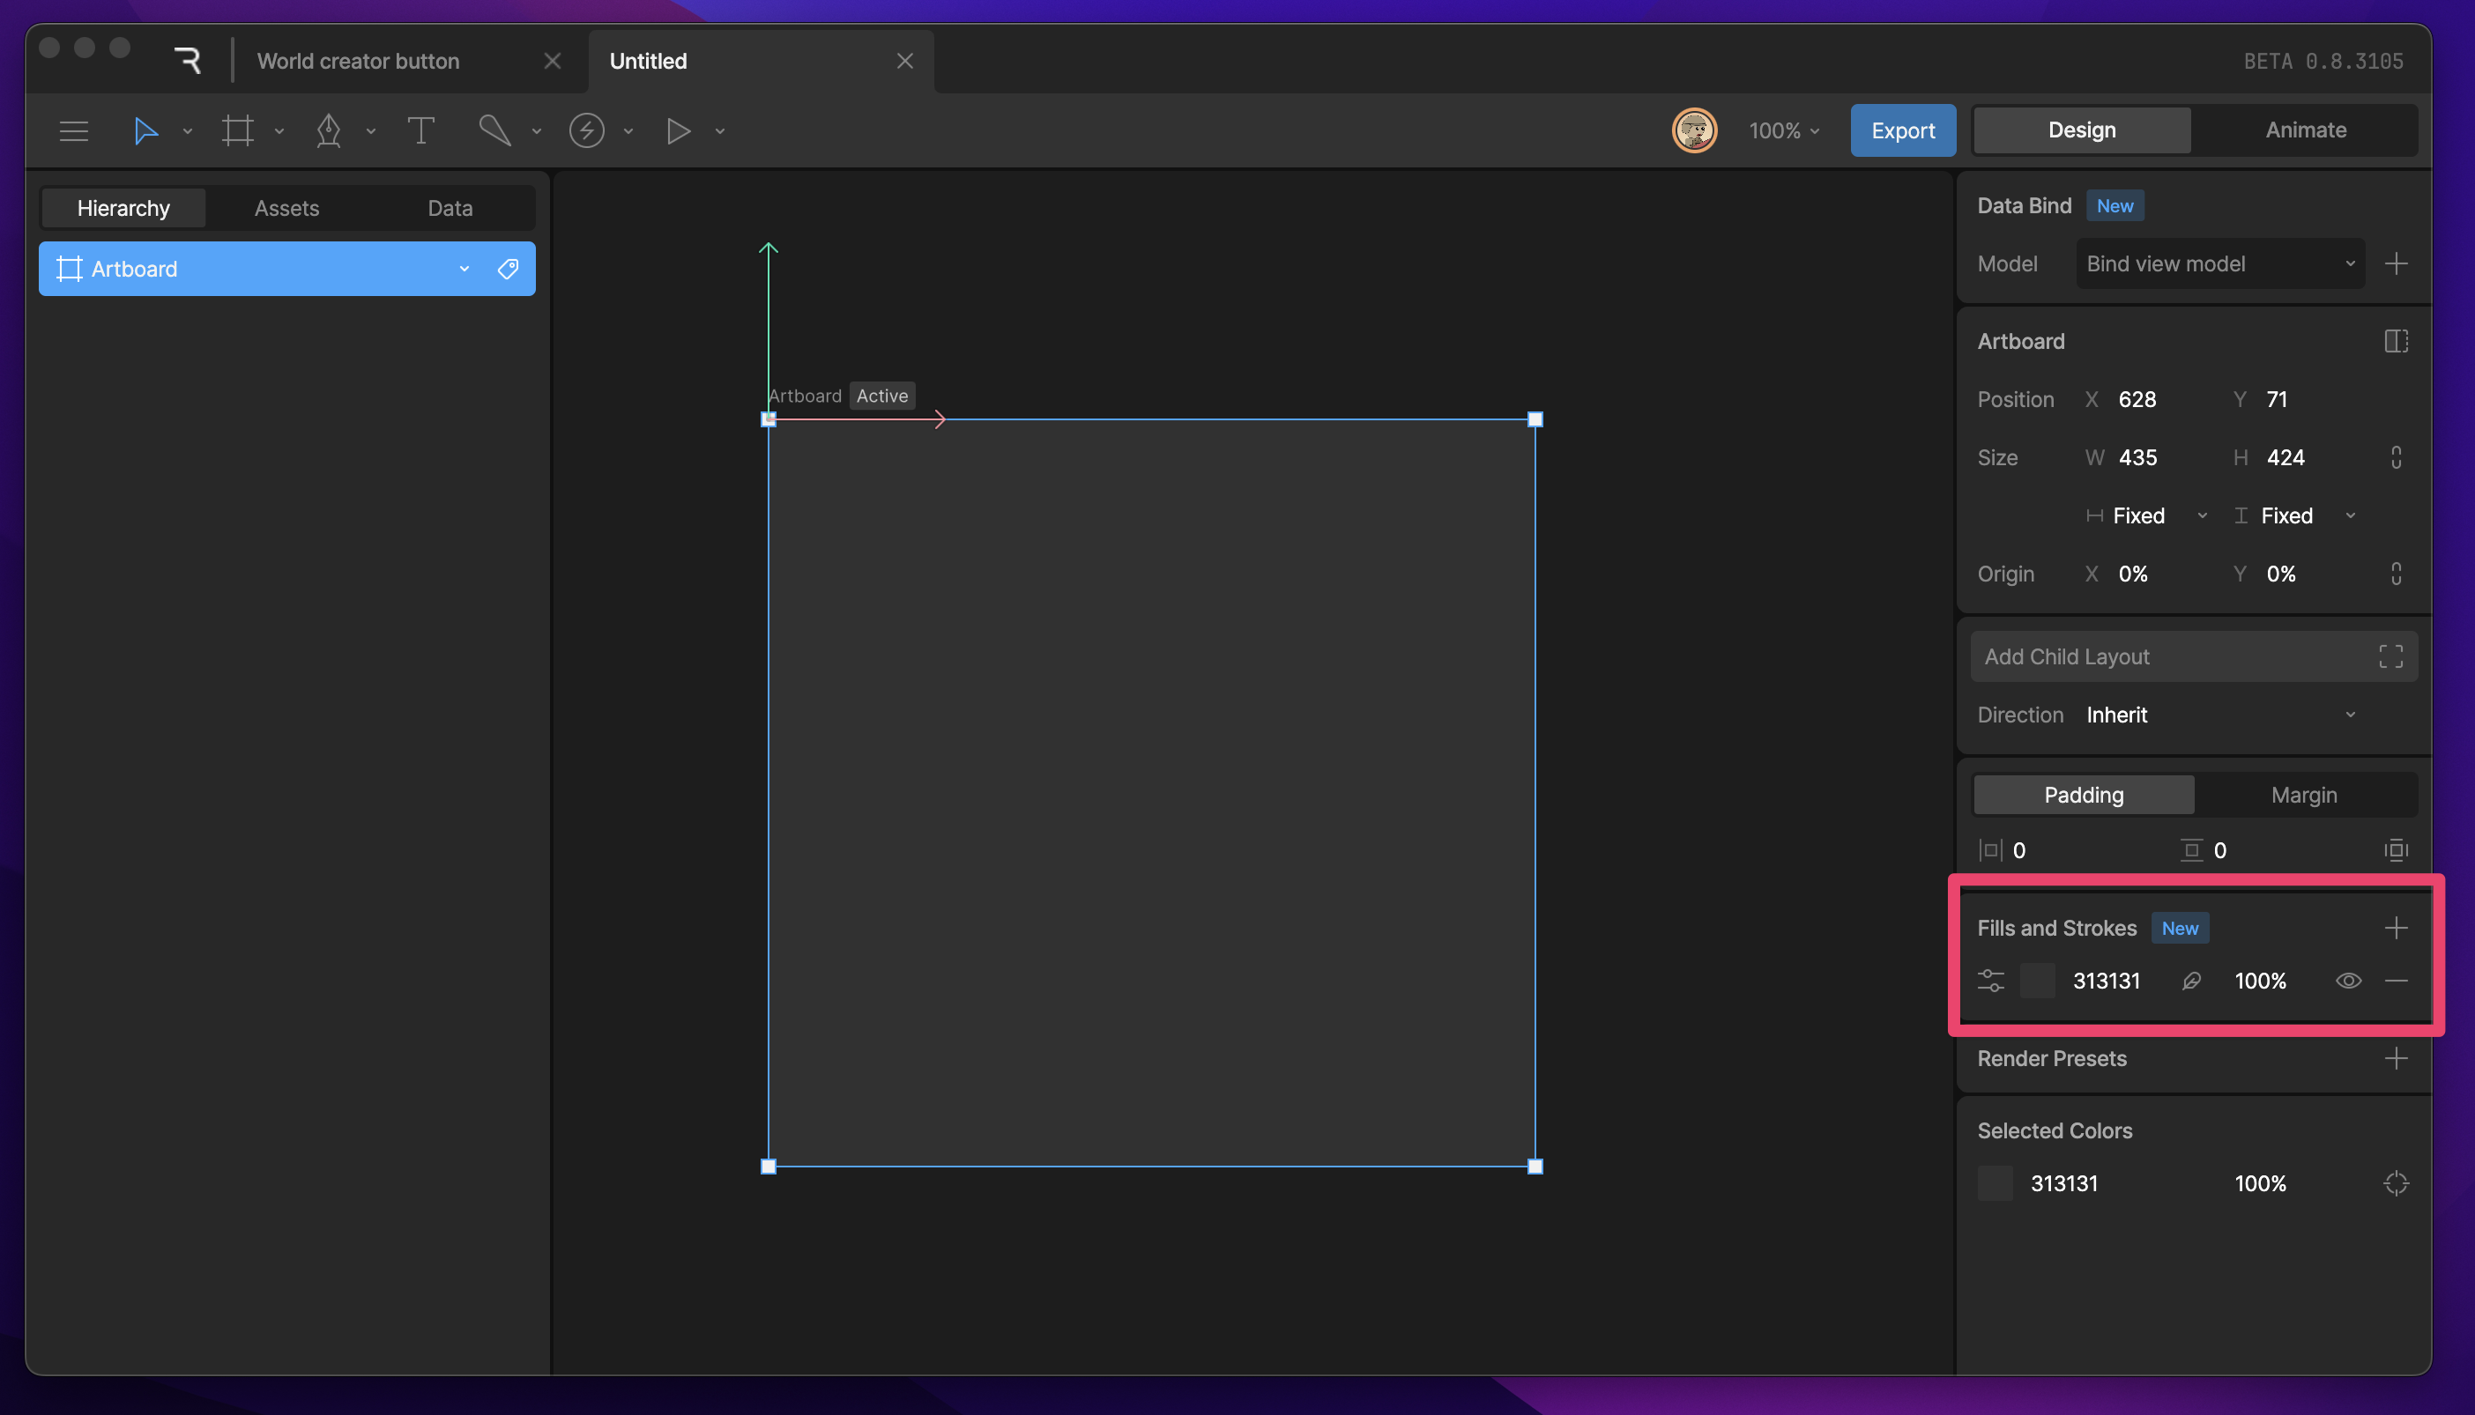Hide the 313131 fill via eye icon
The image size is (2475, 1415).
click(2348, 981)
